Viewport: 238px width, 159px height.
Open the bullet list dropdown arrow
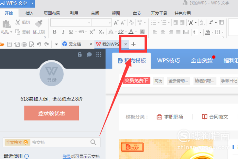coord(159,23)
